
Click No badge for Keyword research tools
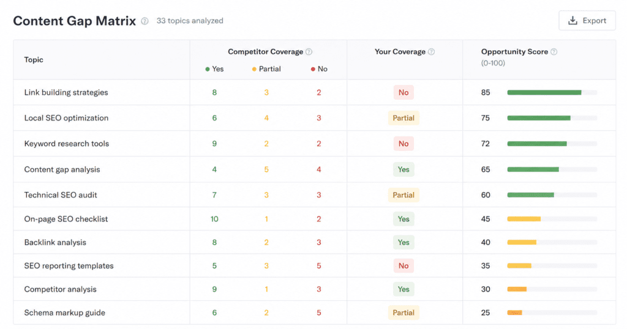[x=404, y=144]
